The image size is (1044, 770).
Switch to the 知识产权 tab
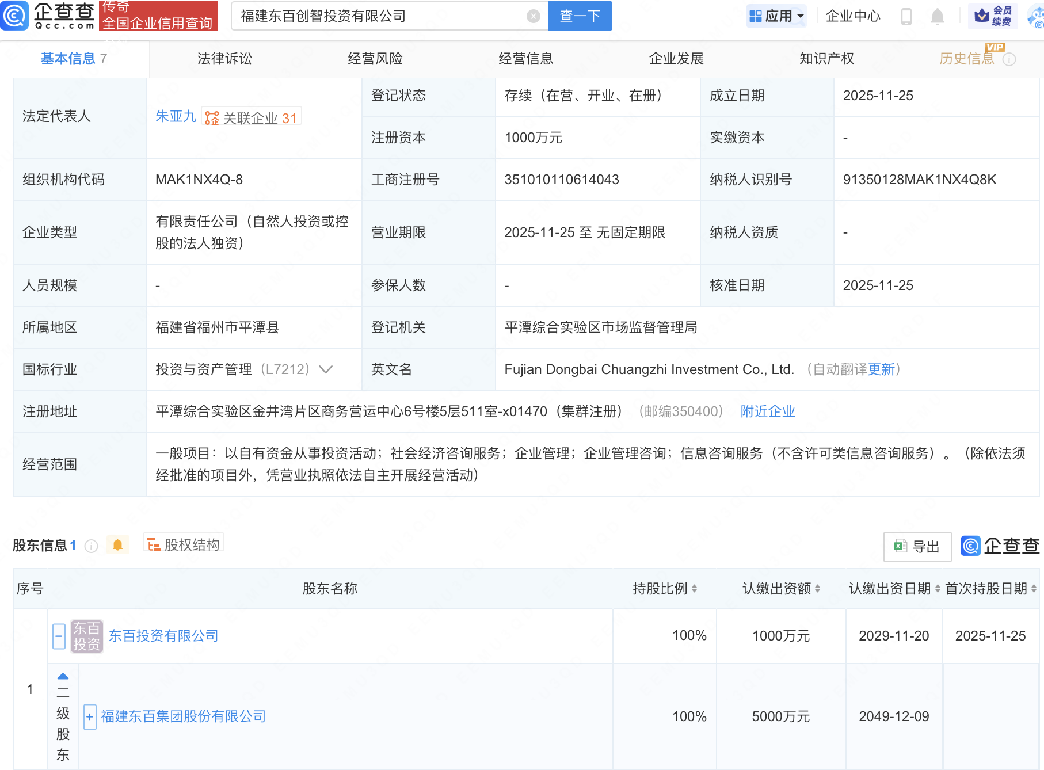(x=826, y=58)
